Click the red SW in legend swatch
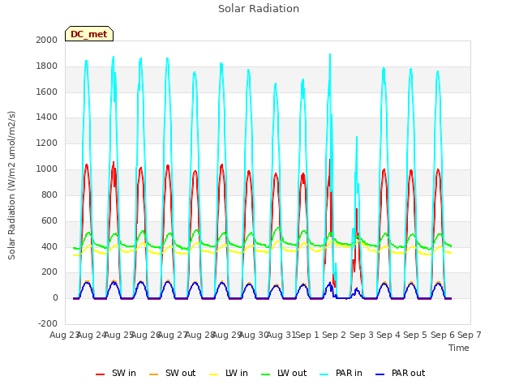Viewport: 519px width, 389px height. coord(100,374)
